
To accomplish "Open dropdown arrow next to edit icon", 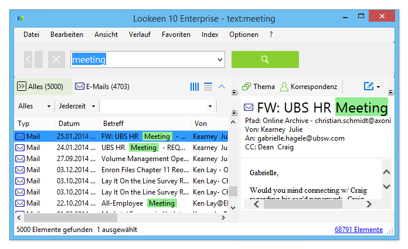I will click(378, 87).
